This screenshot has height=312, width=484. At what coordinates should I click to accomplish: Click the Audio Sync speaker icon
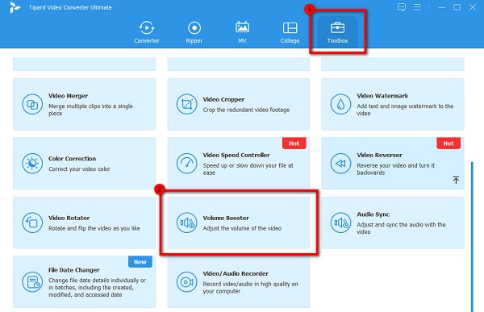click(340, 223)
